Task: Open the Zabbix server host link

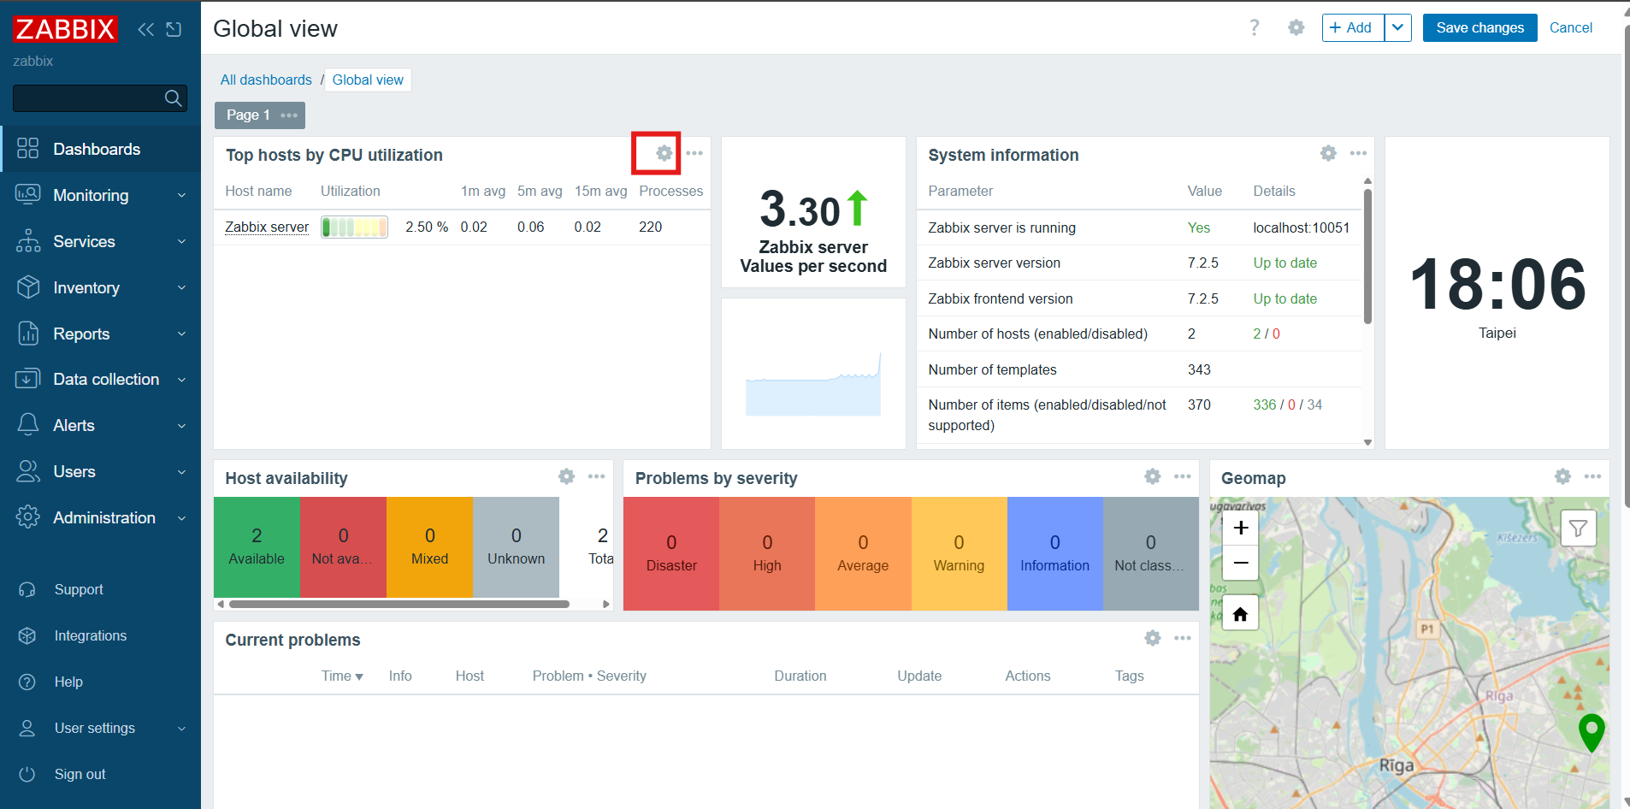Action: click(267, 227)
